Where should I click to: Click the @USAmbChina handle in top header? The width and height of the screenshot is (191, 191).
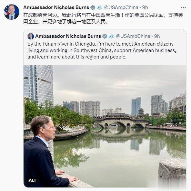tap(121, 7)
